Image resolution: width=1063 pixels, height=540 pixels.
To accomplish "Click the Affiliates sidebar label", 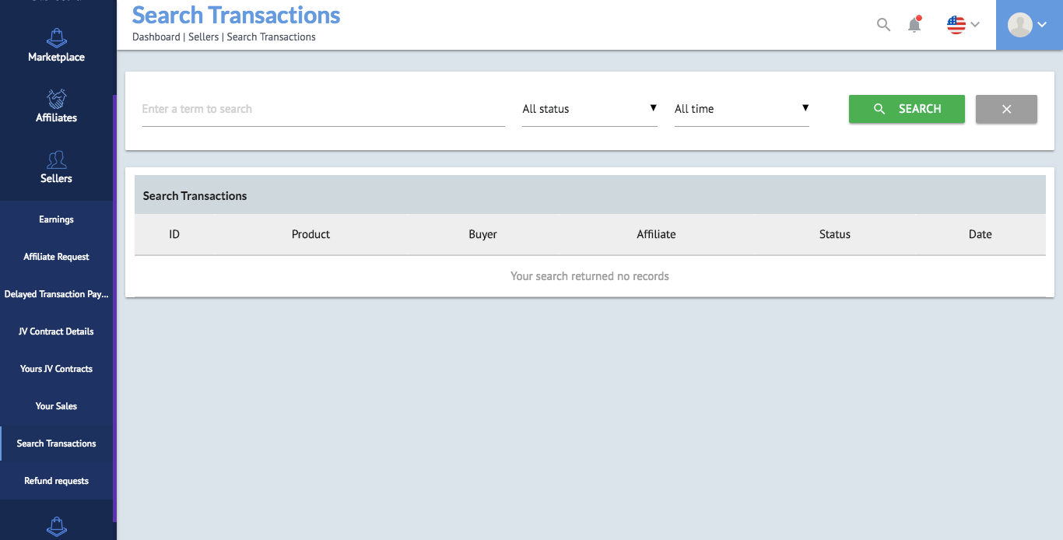I will click(x=56, y=117).
